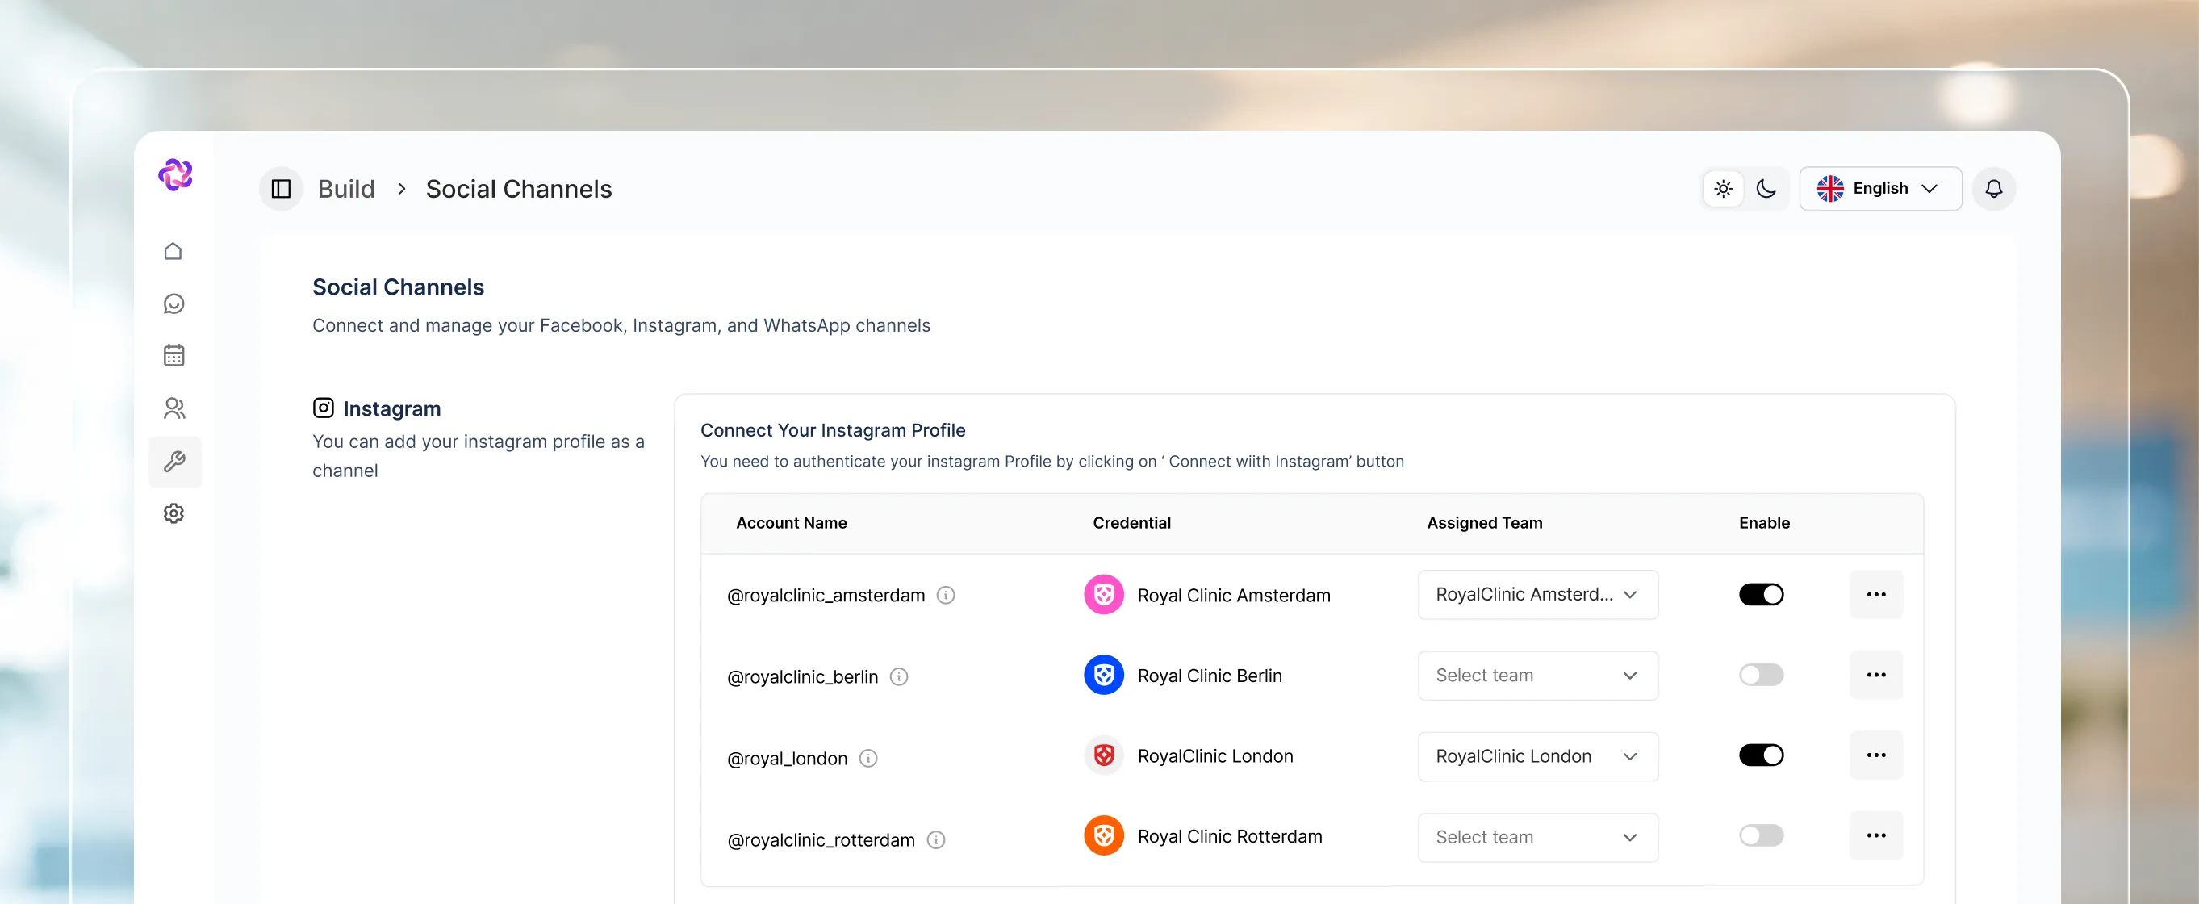Switch to light mode sun icon
The height and width of the screenshot is (904, 2199).
click(x=1723, y=189)
